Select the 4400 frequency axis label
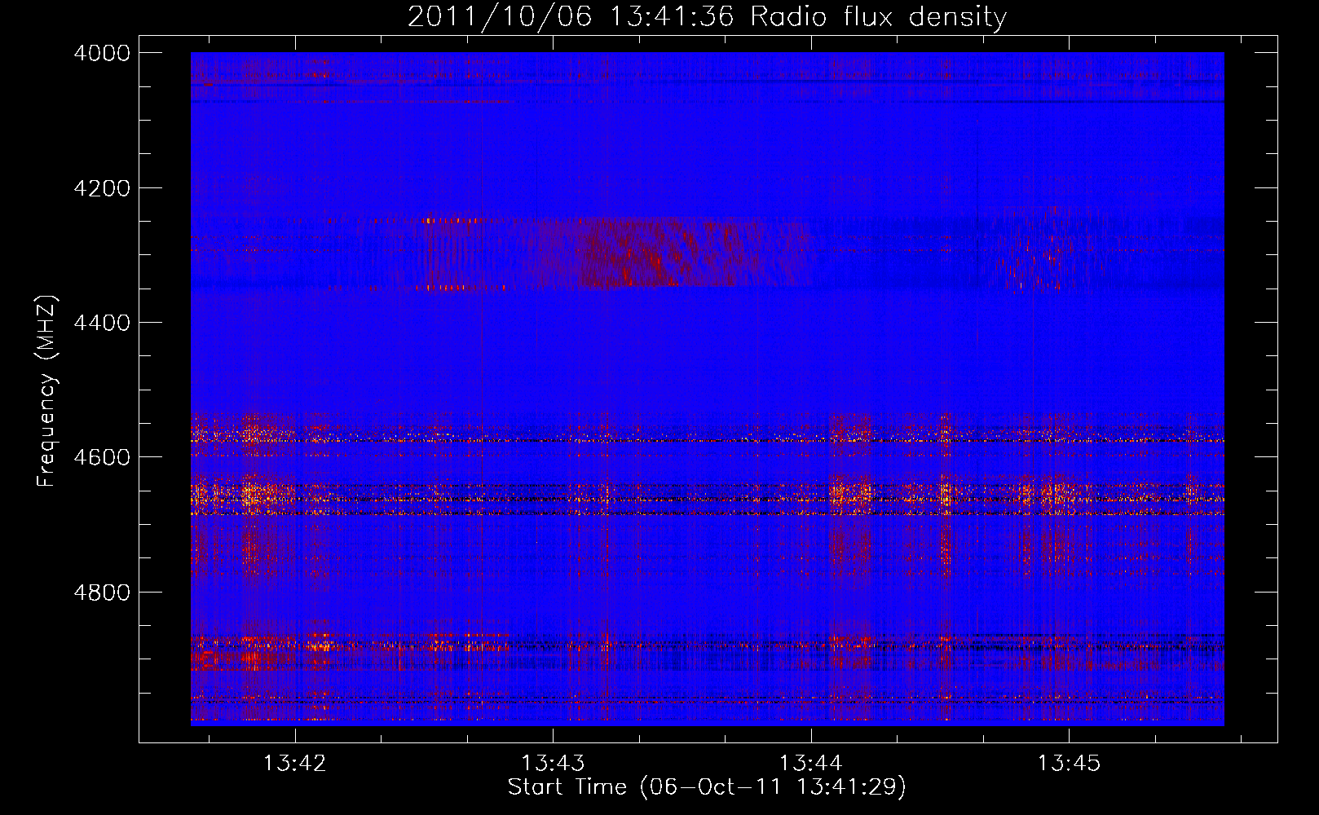The width and height of the screenshot is (1319, 815). (x=102, y=323)
